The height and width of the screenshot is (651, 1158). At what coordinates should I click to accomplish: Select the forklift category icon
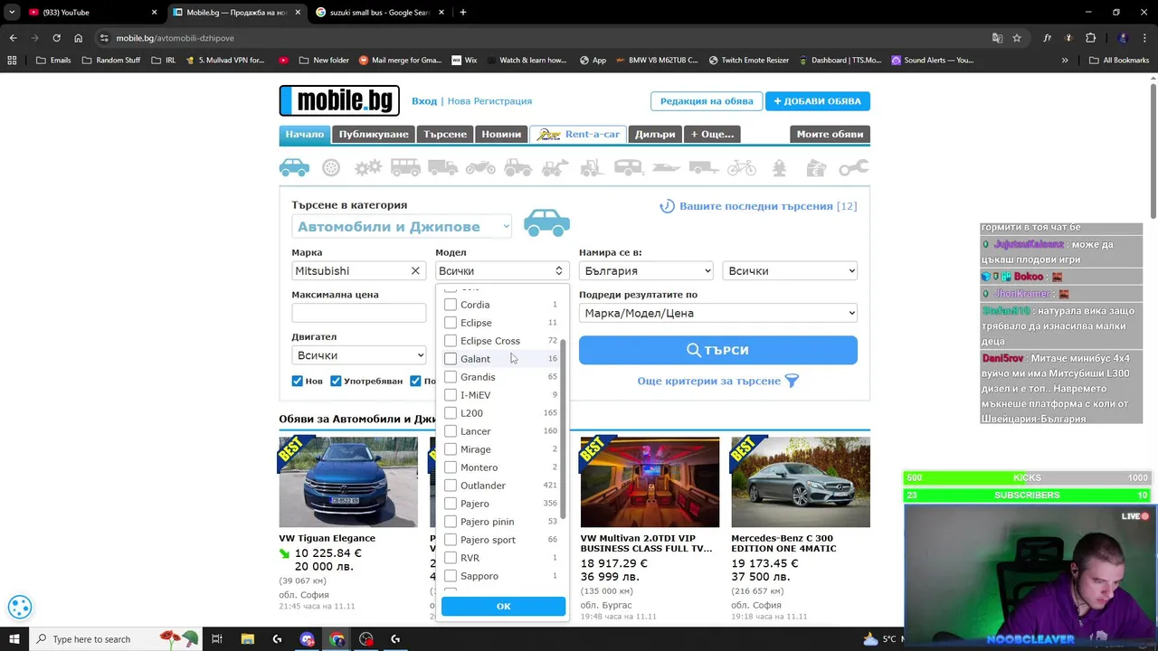click(x=592, y=167)
